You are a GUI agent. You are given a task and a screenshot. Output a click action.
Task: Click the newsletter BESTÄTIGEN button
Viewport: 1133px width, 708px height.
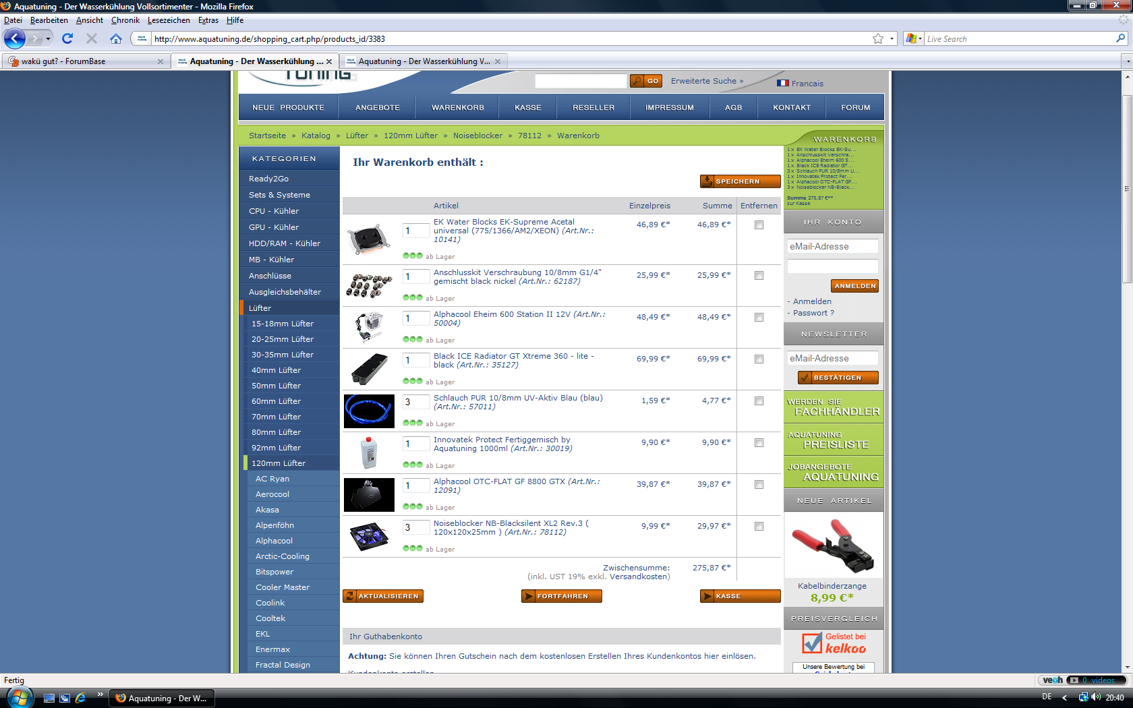[838, 378]
